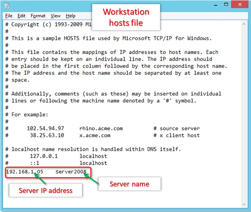251x212 pixels.
Task: Click the '# x client host' comment
Action: click(x=177, y=135)
